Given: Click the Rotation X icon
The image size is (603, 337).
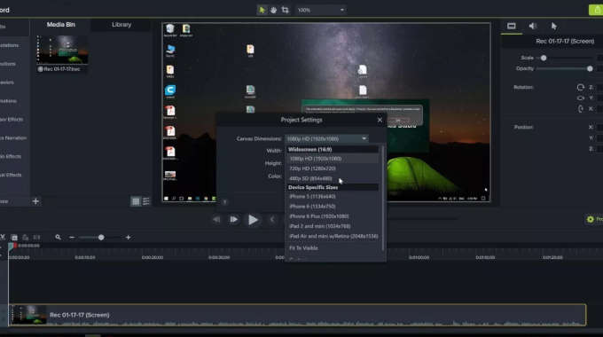Looking at the screenshot, I should click(580, 109).
